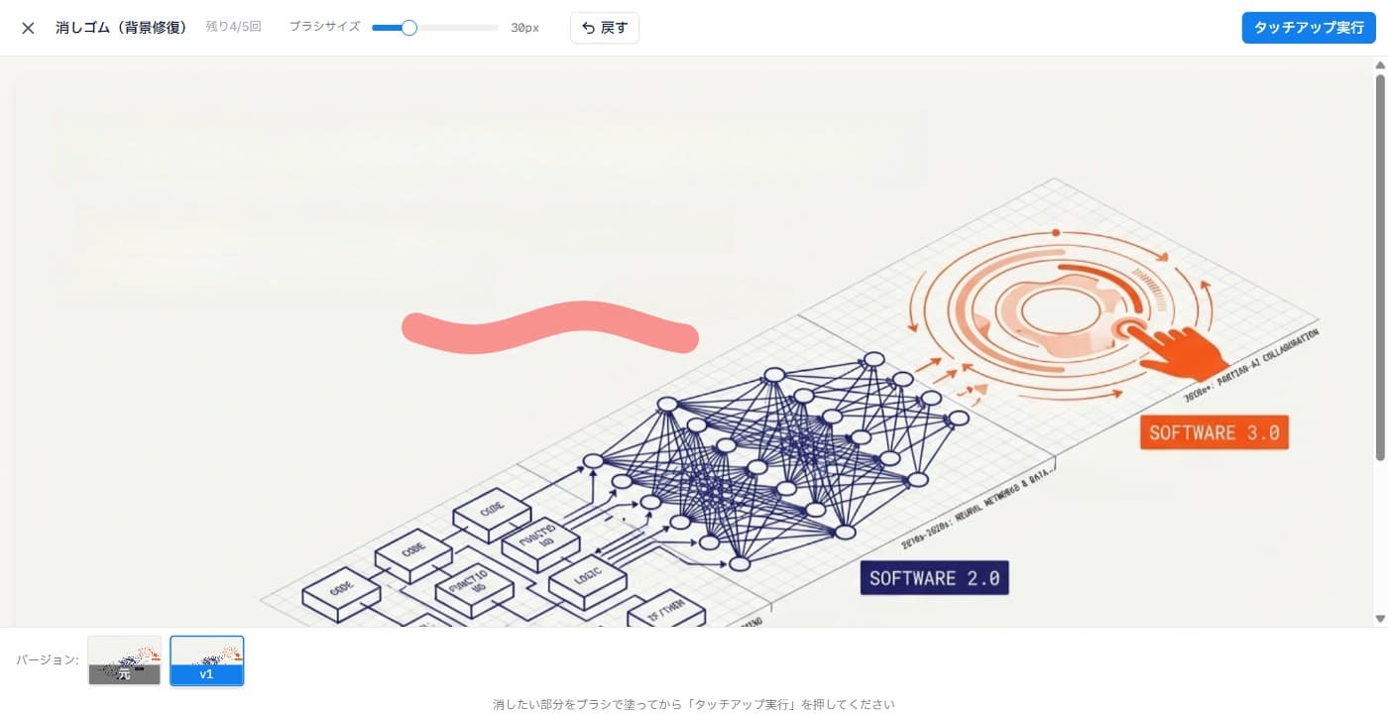Click the pink brush stroke on canvas
Viewport: 1388px width, 714px height.
click(x=550, y=327)
